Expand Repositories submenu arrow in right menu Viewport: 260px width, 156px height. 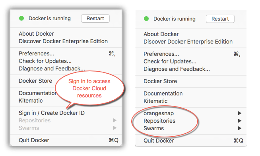tap(240, 121)
